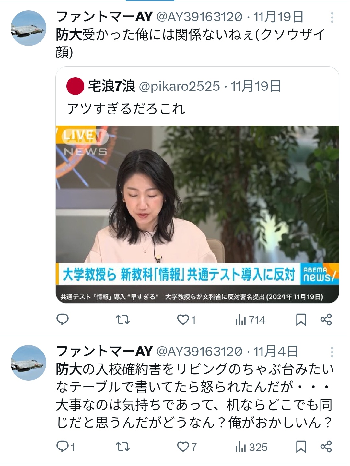
Task: Open ファントマーAY avatar on second tweet
Action: coord(29,363)
